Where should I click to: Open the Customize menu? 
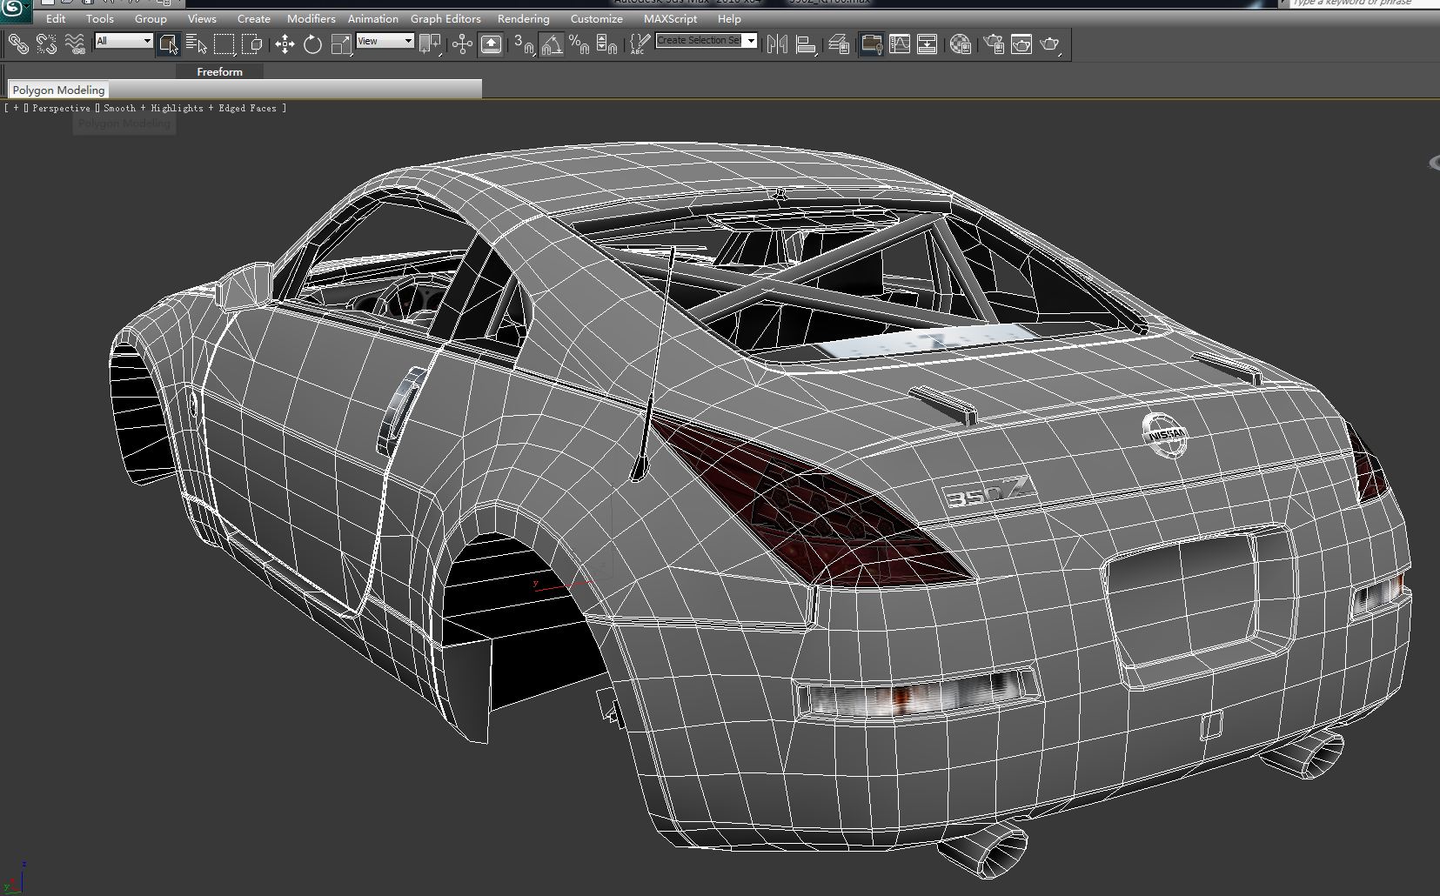pos(597,18)
